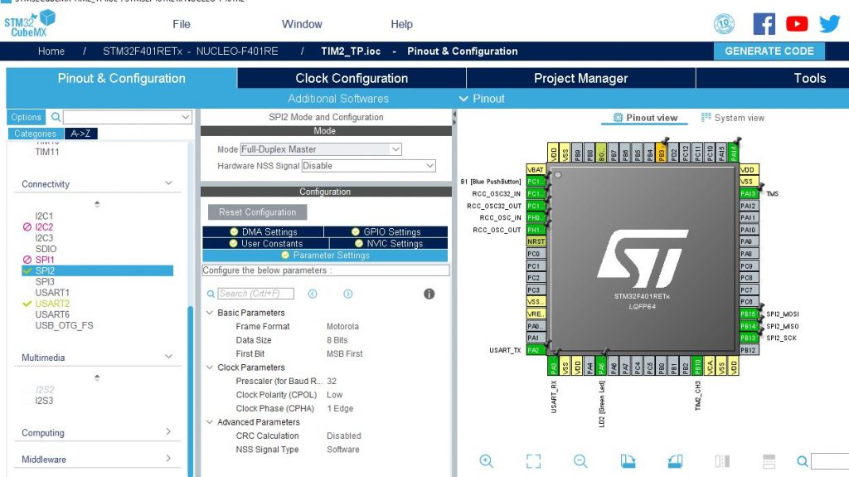Select I2C1 in the Connectivity list
This screenshot has height=477, width=849.
pyautogui.click(x=44, y=216)
